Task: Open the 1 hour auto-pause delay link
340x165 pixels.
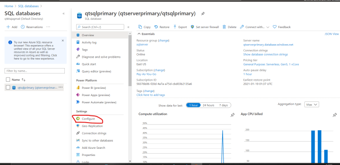Action: coord(248,74)
